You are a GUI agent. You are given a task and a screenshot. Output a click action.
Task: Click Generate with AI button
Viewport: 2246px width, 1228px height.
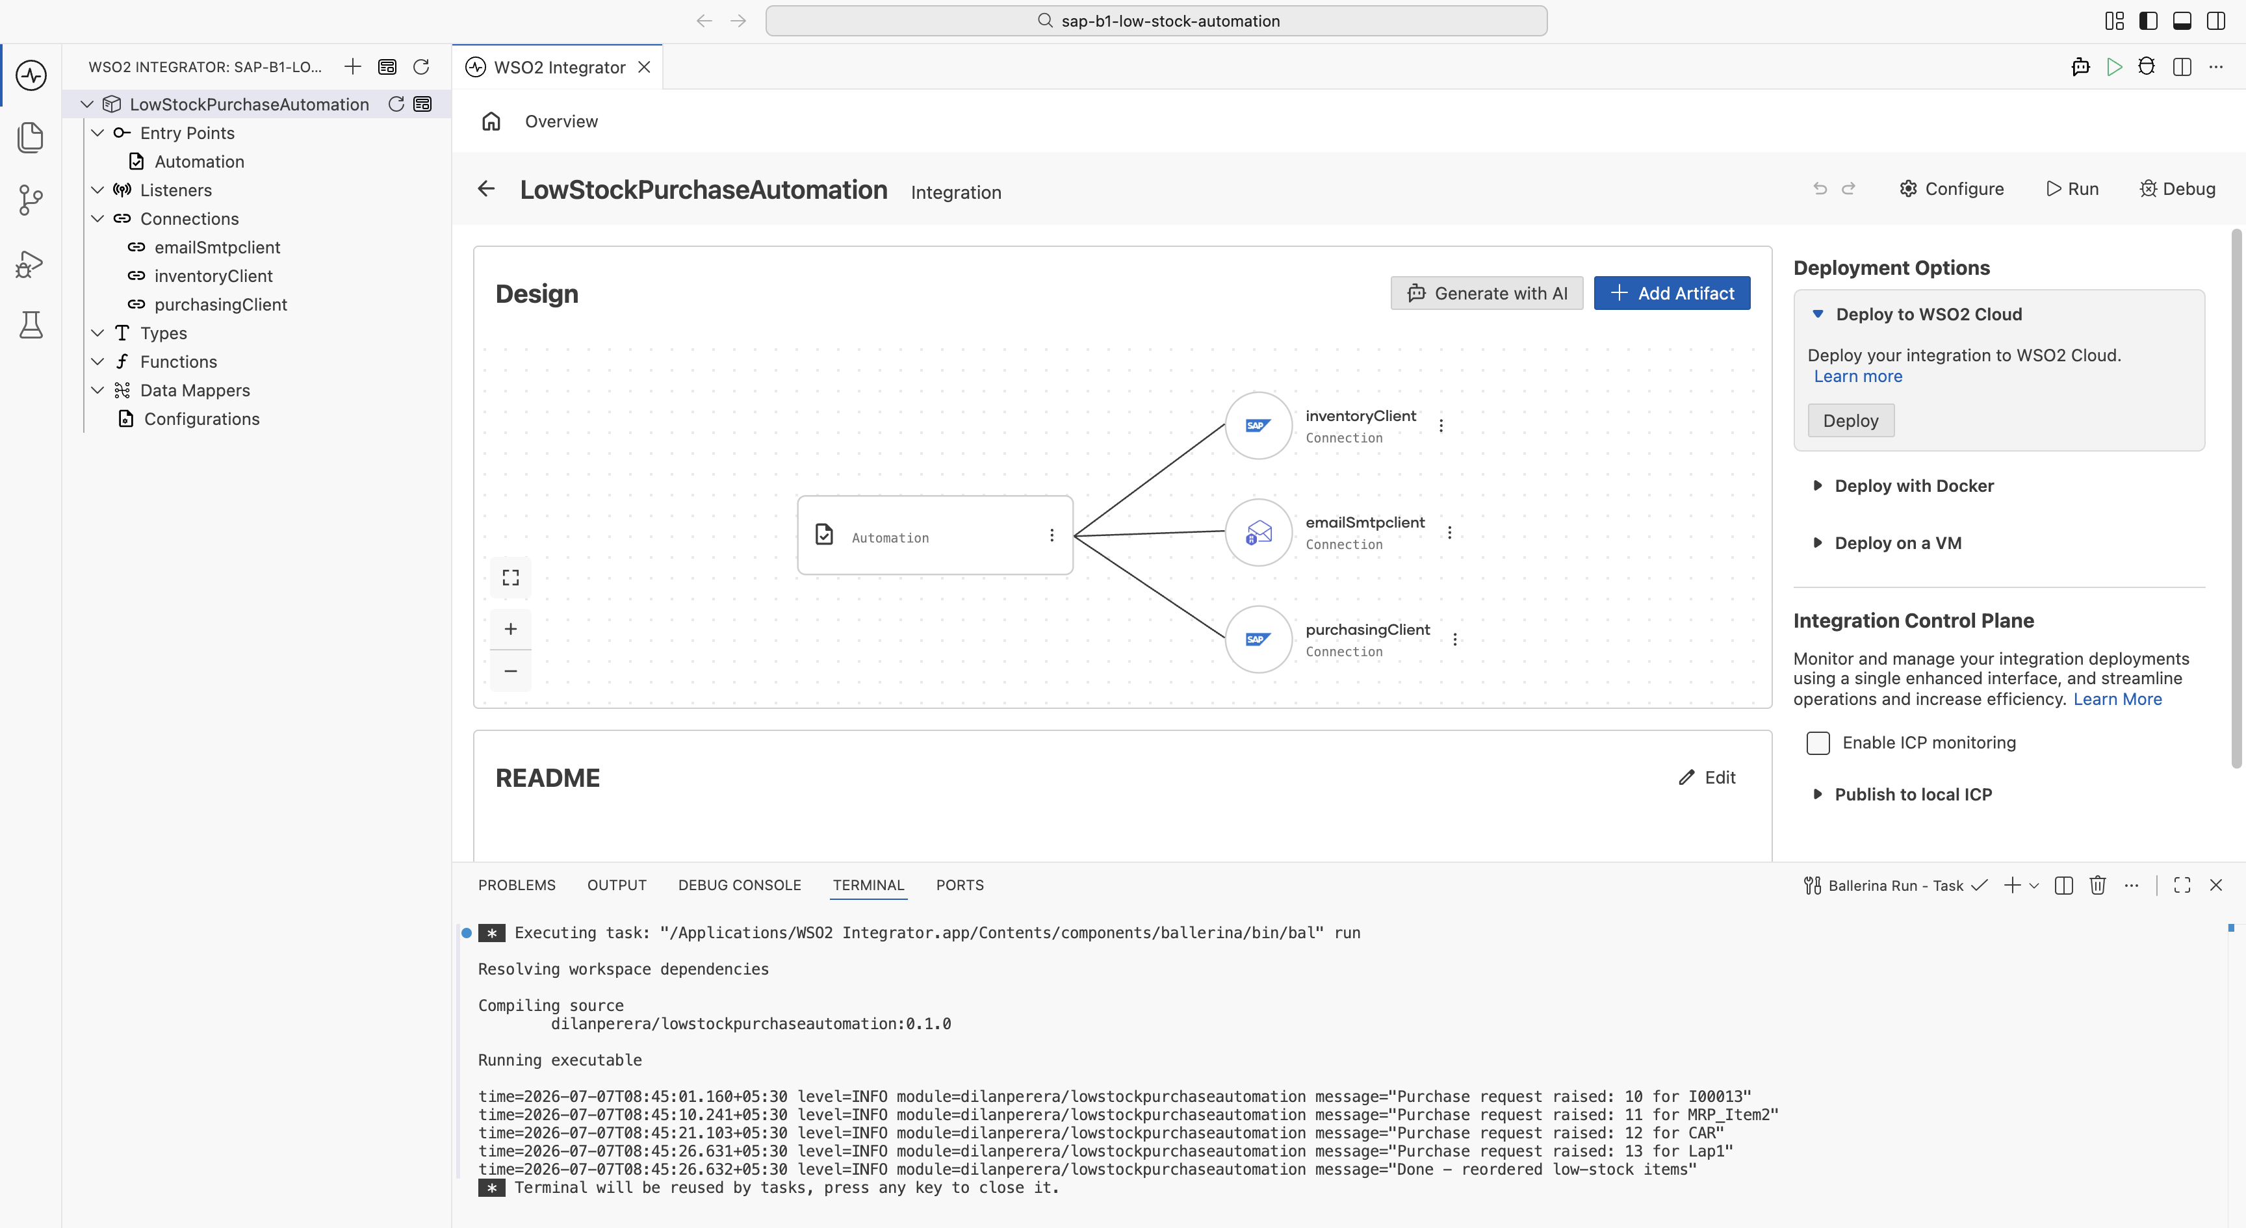1486,293
